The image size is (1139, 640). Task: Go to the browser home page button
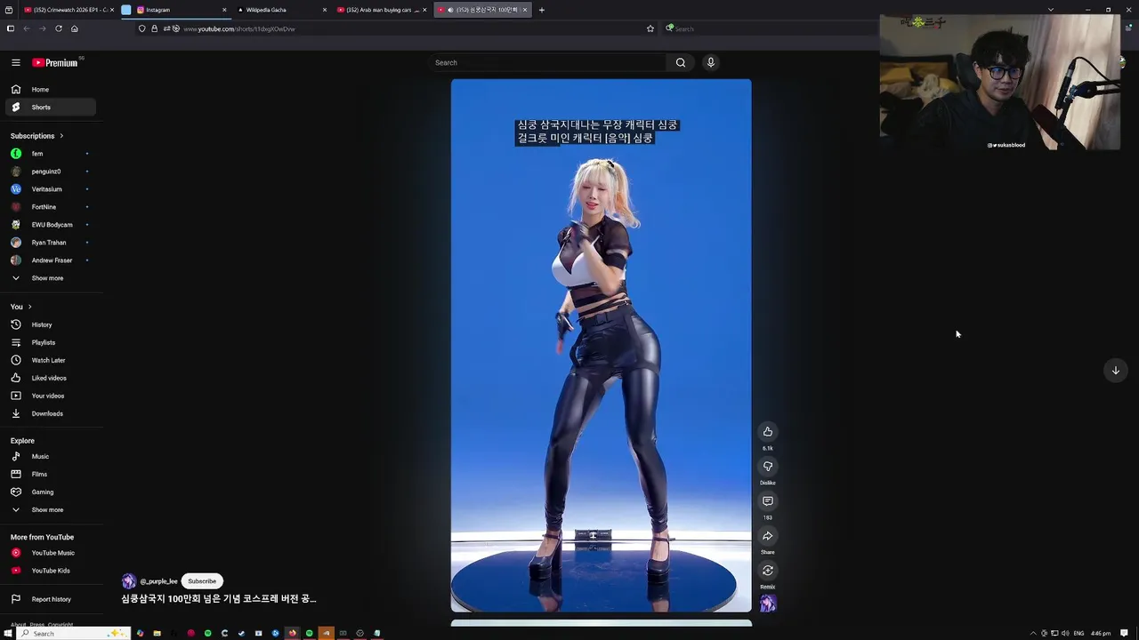(x=74, y=28)
